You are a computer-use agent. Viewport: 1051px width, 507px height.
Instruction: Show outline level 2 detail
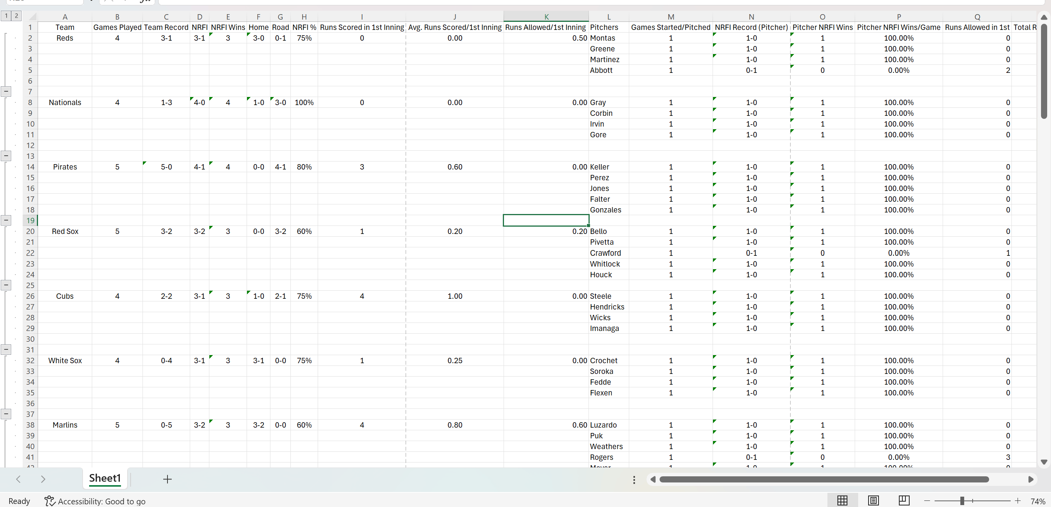16,16
